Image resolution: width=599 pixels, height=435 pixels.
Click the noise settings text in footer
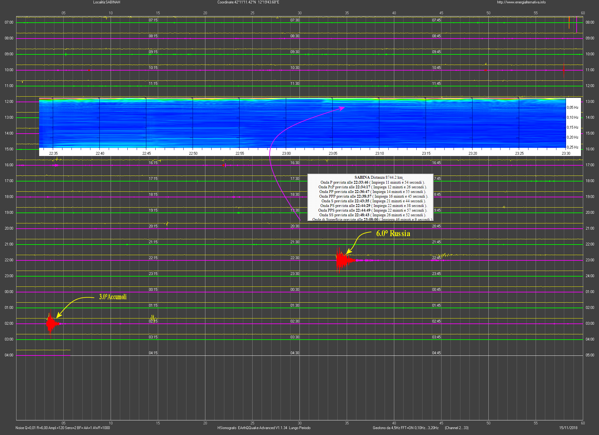click(x=63, y=428)
